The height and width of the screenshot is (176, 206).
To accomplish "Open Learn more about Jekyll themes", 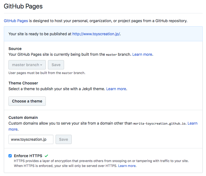I will [x=116, y=89].
